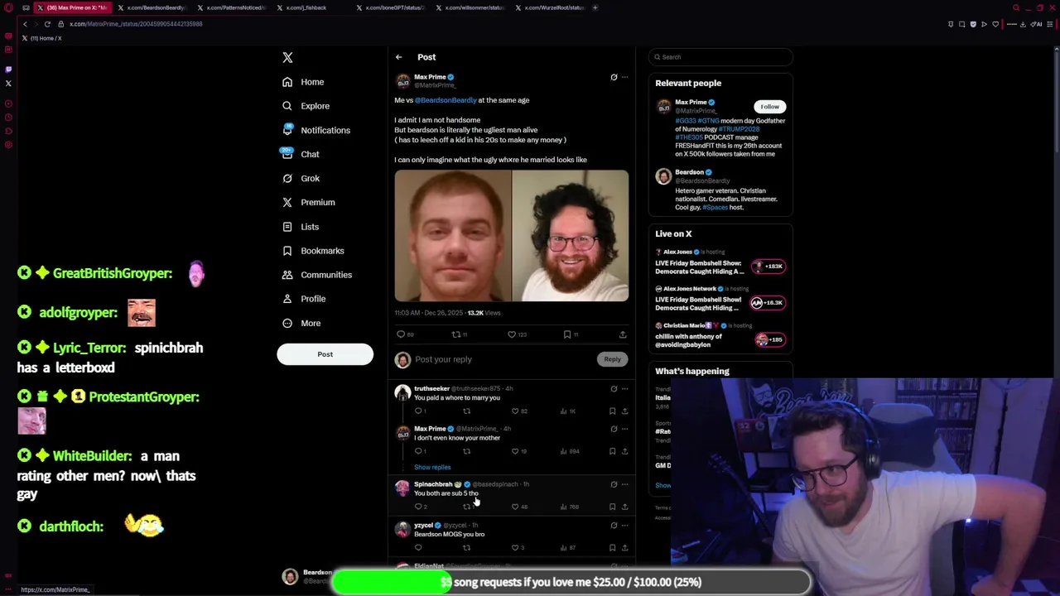1060x596 pixels.
Task: Click the Beardson account switcher at bottom
Action: click(306, 577)
